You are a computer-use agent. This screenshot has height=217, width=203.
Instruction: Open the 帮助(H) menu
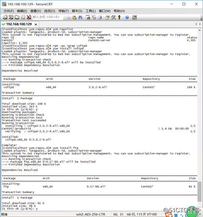[x=119, y=11]
